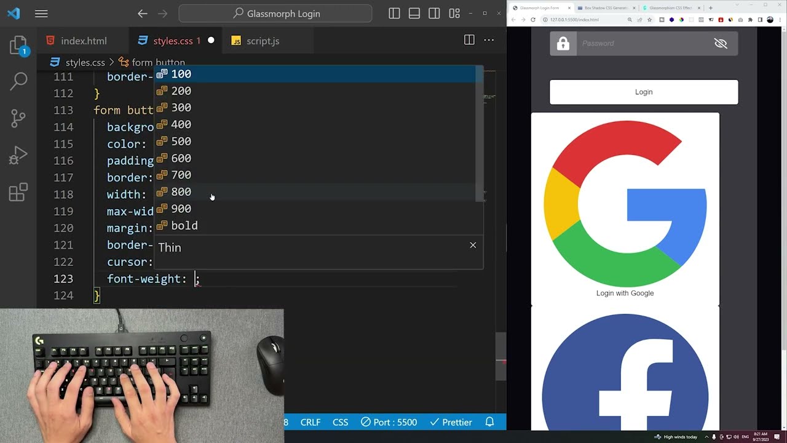Viewport: 787px width, 443px height.
Task: Select the 100 font-weight suggestion
Action: 314,74
